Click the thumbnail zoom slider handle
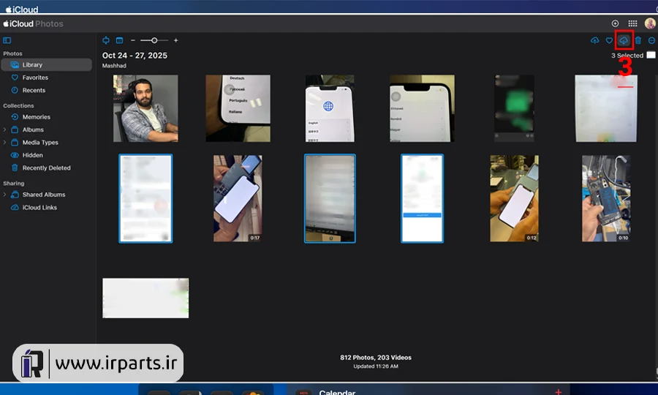The height and width of the screenshot is (395, 658). tap(154, 40)
